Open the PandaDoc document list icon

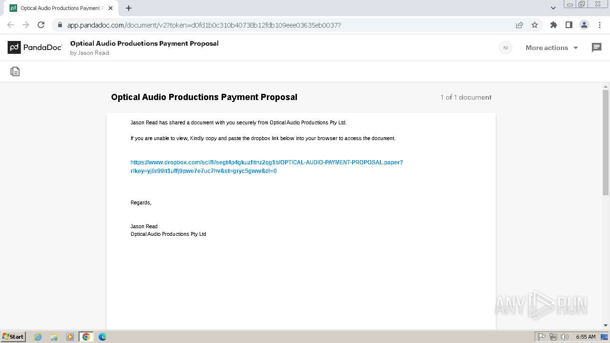point(15,71)
